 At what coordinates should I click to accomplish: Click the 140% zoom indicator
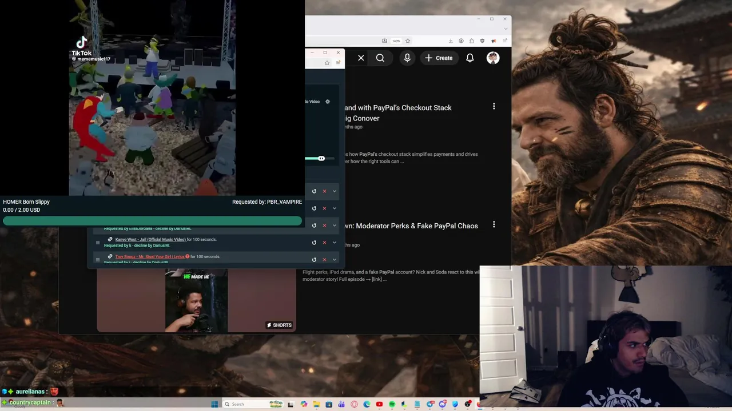(396, 41)
